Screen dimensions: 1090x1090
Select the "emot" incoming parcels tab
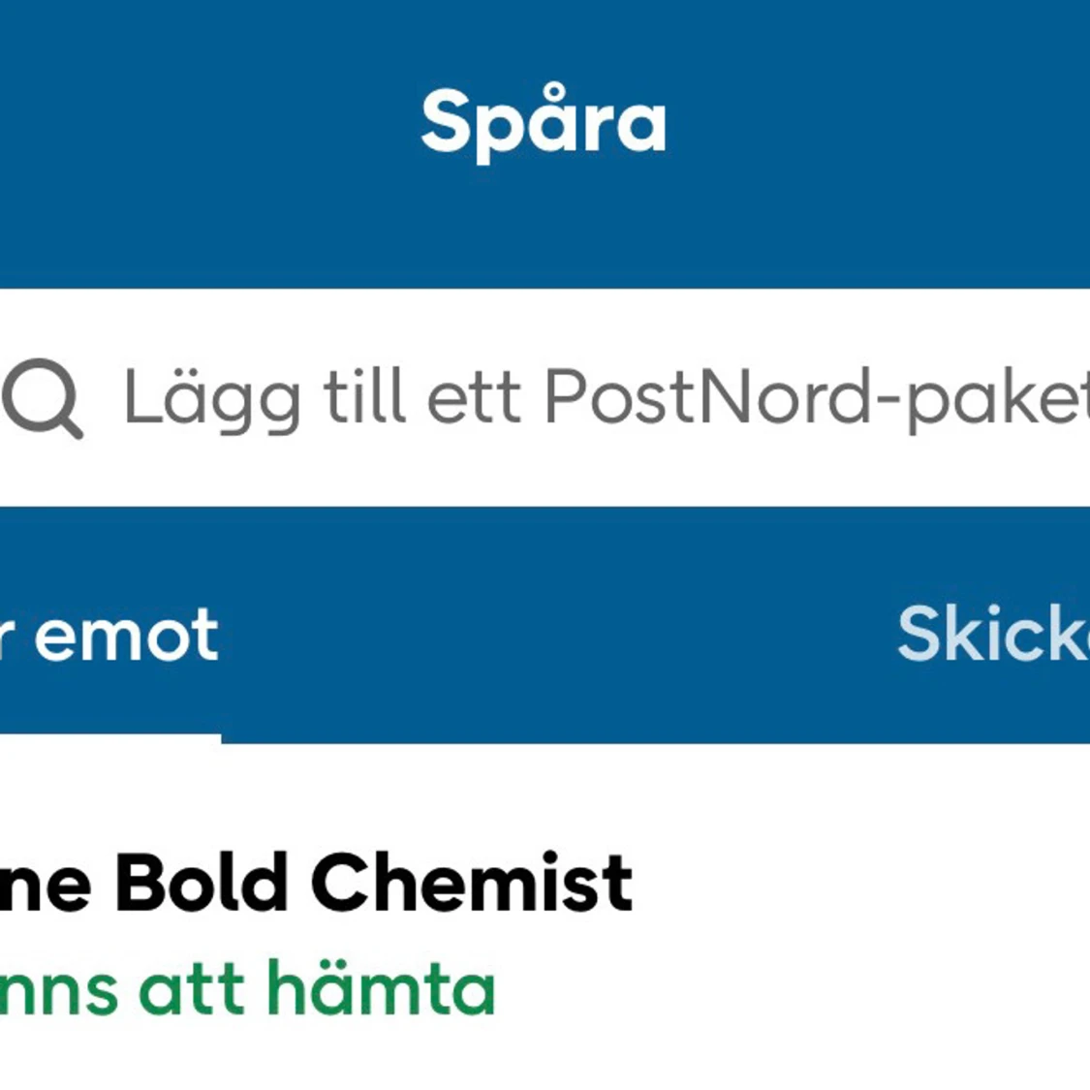click(x=124, y=637)
